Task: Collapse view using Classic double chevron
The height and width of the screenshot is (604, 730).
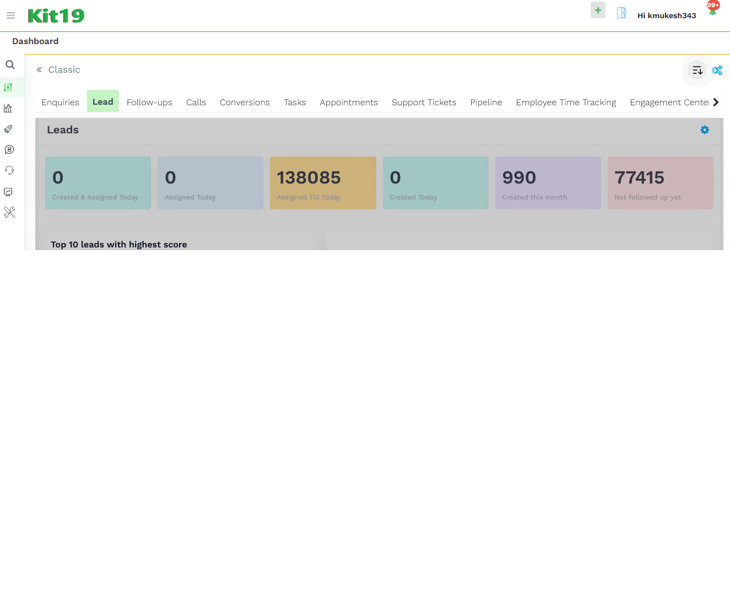Action: pos(39,70)
